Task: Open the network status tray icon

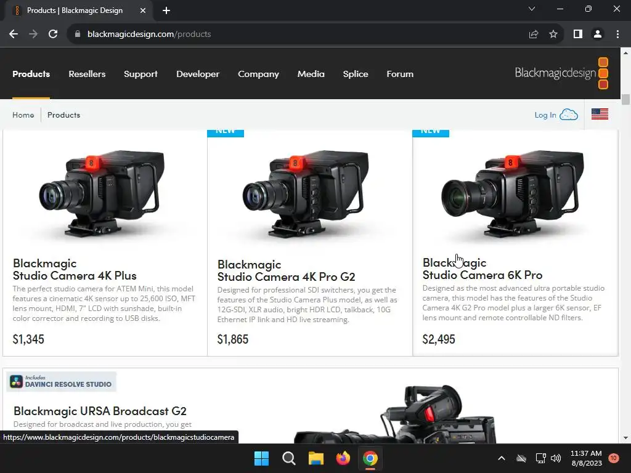Action: pyautogui.click(x=540, y=458)
